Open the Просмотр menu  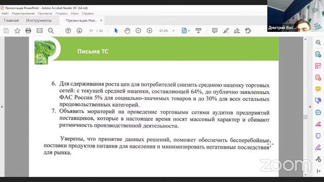coord(45,14)
